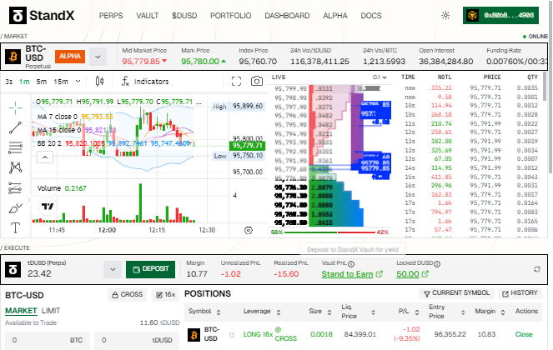Click the tDUSD account logo icon
The height and width of the screenshot is (350, 553).
click(x=13, y=270)
